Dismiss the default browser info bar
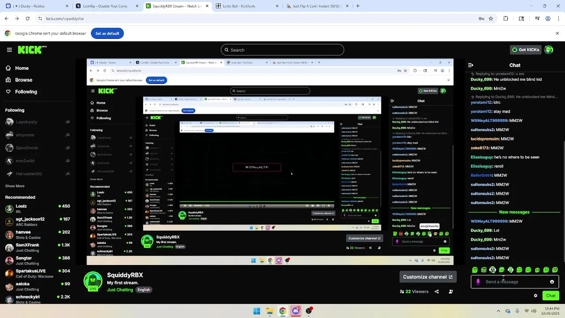 (557, 33)
